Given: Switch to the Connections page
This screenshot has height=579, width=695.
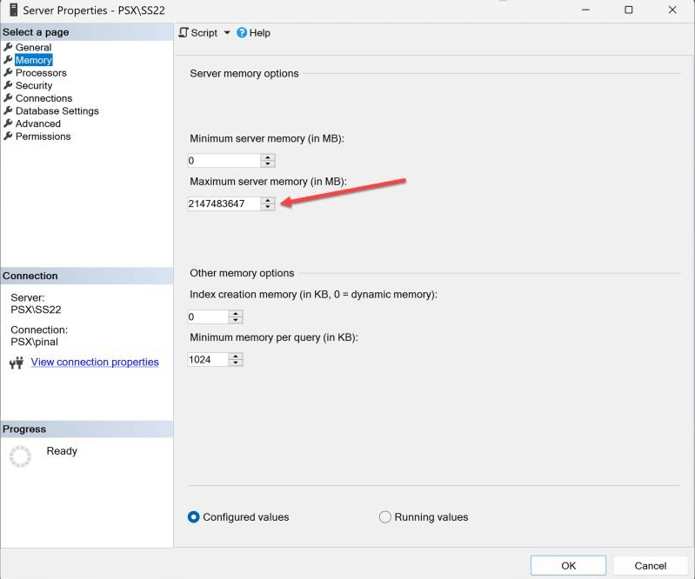Looking at the screenshot, I should [x=43, y=98].
